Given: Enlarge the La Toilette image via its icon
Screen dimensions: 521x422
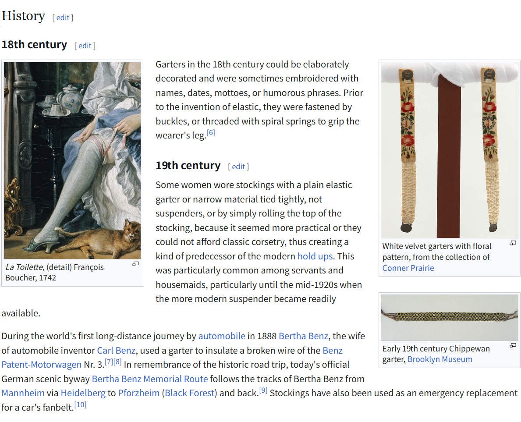Looking at the screenshot, I should pyautogui.click(x=136, y=264).
